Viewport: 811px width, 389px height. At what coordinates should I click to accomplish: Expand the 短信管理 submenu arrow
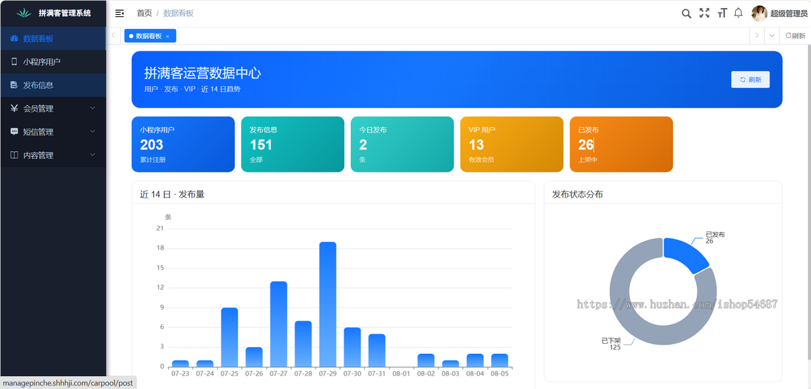point(93,132)
